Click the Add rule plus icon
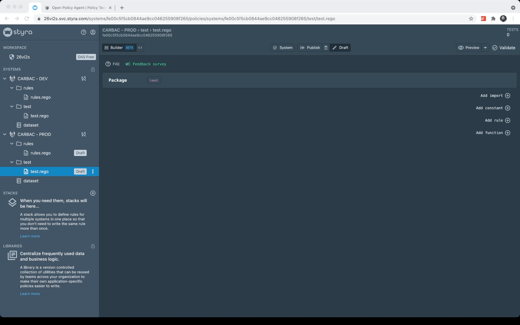 508,120
